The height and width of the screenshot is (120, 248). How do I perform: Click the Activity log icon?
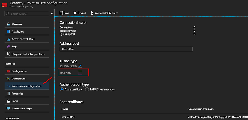[8, 31]
